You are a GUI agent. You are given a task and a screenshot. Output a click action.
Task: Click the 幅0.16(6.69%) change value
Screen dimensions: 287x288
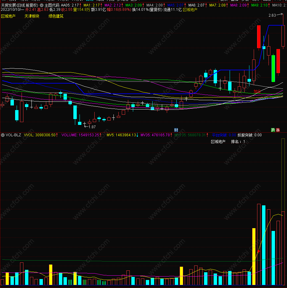coord(119,10)
